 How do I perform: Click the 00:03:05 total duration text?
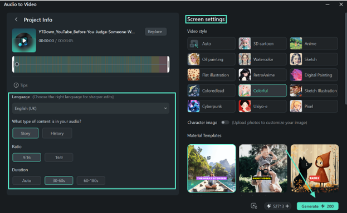[66, 40]
